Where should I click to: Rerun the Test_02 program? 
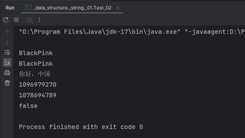[6, 20]
